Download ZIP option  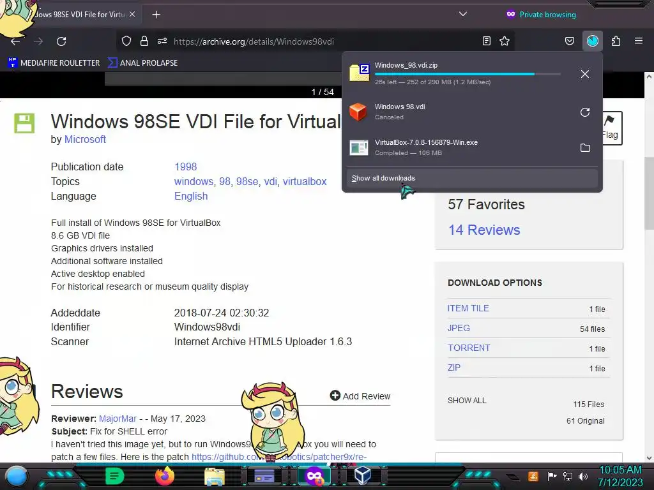coord(454,367)
